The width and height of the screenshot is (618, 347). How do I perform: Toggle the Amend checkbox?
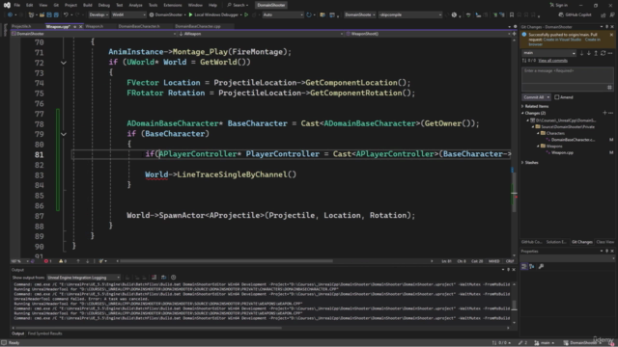557,97
